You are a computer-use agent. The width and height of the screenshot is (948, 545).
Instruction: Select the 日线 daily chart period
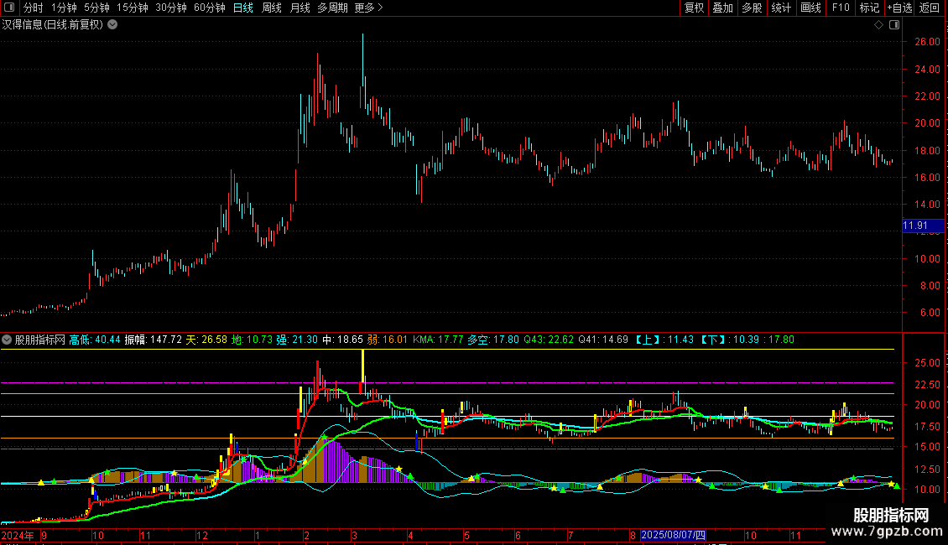[242, 8]
